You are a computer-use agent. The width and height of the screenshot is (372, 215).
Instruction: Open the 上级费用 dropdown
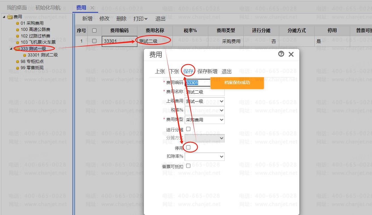pyautogui.click(x=205, y=101)
